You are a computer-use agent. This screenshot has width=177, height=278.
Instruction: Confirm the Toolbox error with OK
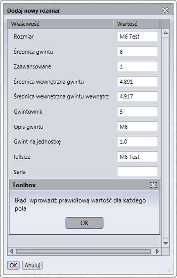(84, 223)
